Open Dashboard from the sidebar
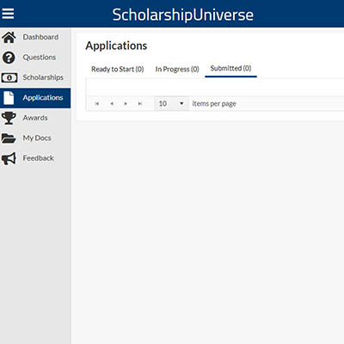The image size is (344, 344). tap(40, 37)
